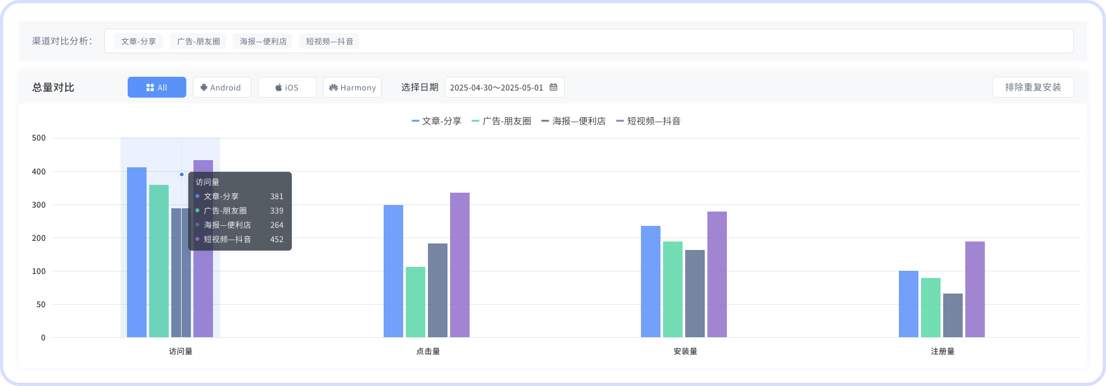Screen dimensions: 1106x386
Task: Click the green 广告-朋友圈 bar in 访问量
Action: point(159,261)
